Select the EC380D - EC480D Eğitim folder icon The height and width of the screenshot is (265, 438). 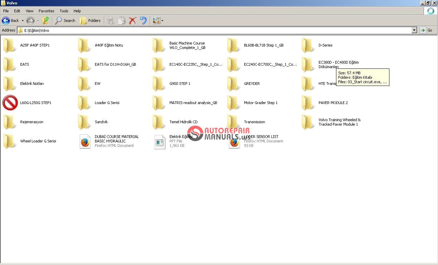pyautogui.click(x=308, y=64)
